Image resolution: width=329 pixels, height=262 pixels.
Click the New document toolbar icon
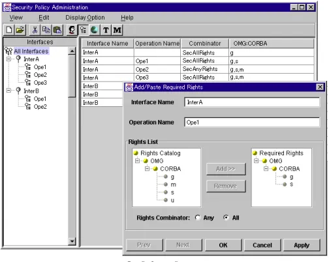(x=9, y=30)
